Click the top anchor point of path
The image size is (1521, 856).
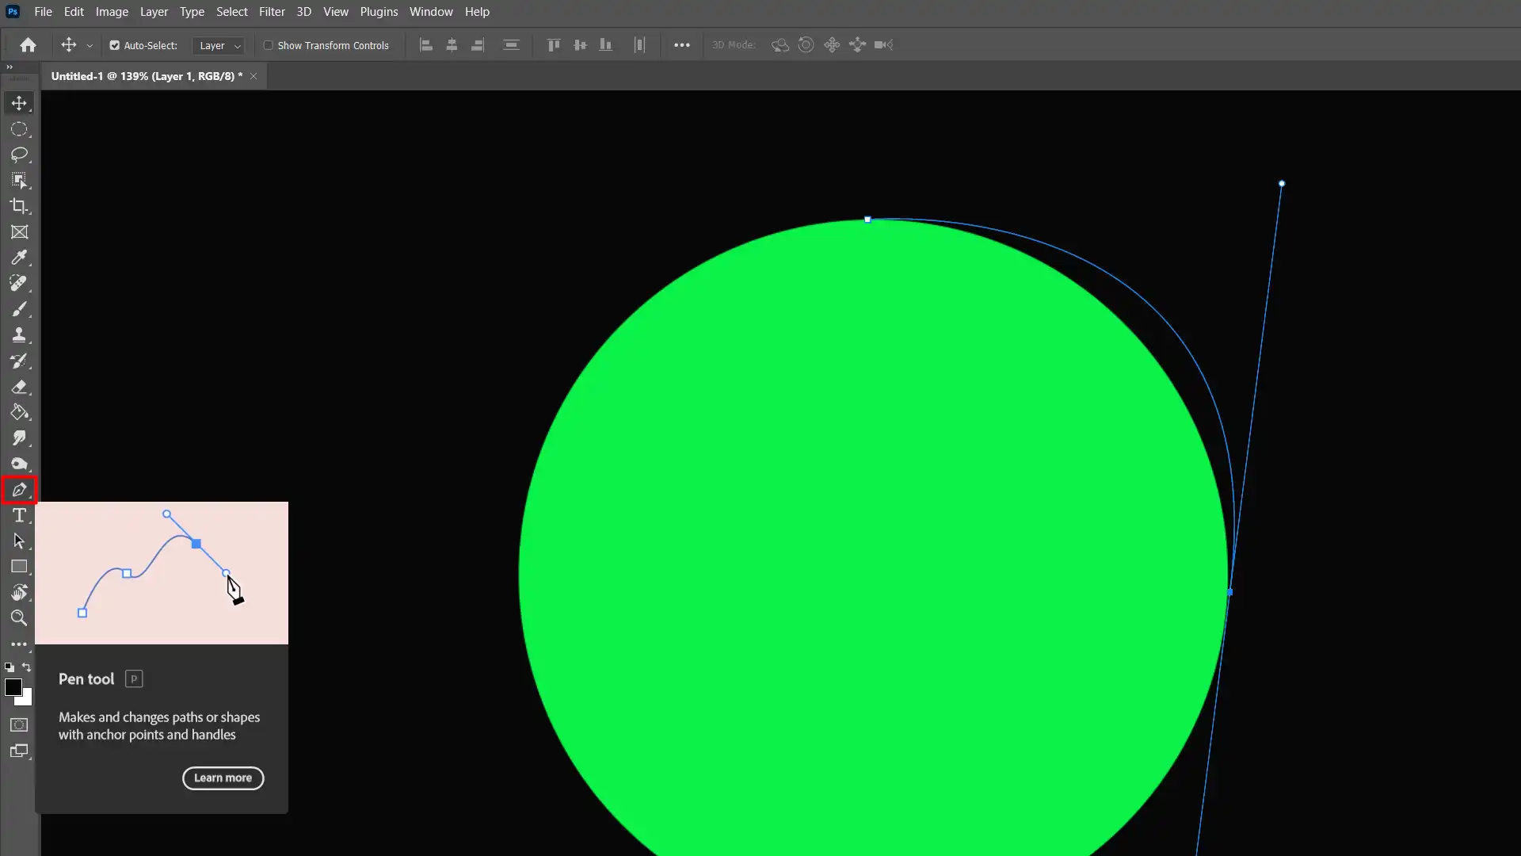867,220
